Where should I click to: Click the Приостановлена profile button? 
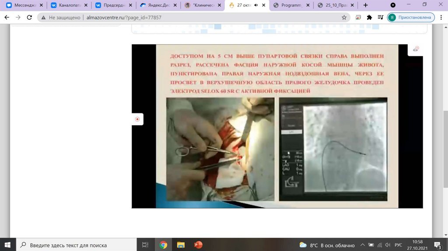click(x=411, y=17)
